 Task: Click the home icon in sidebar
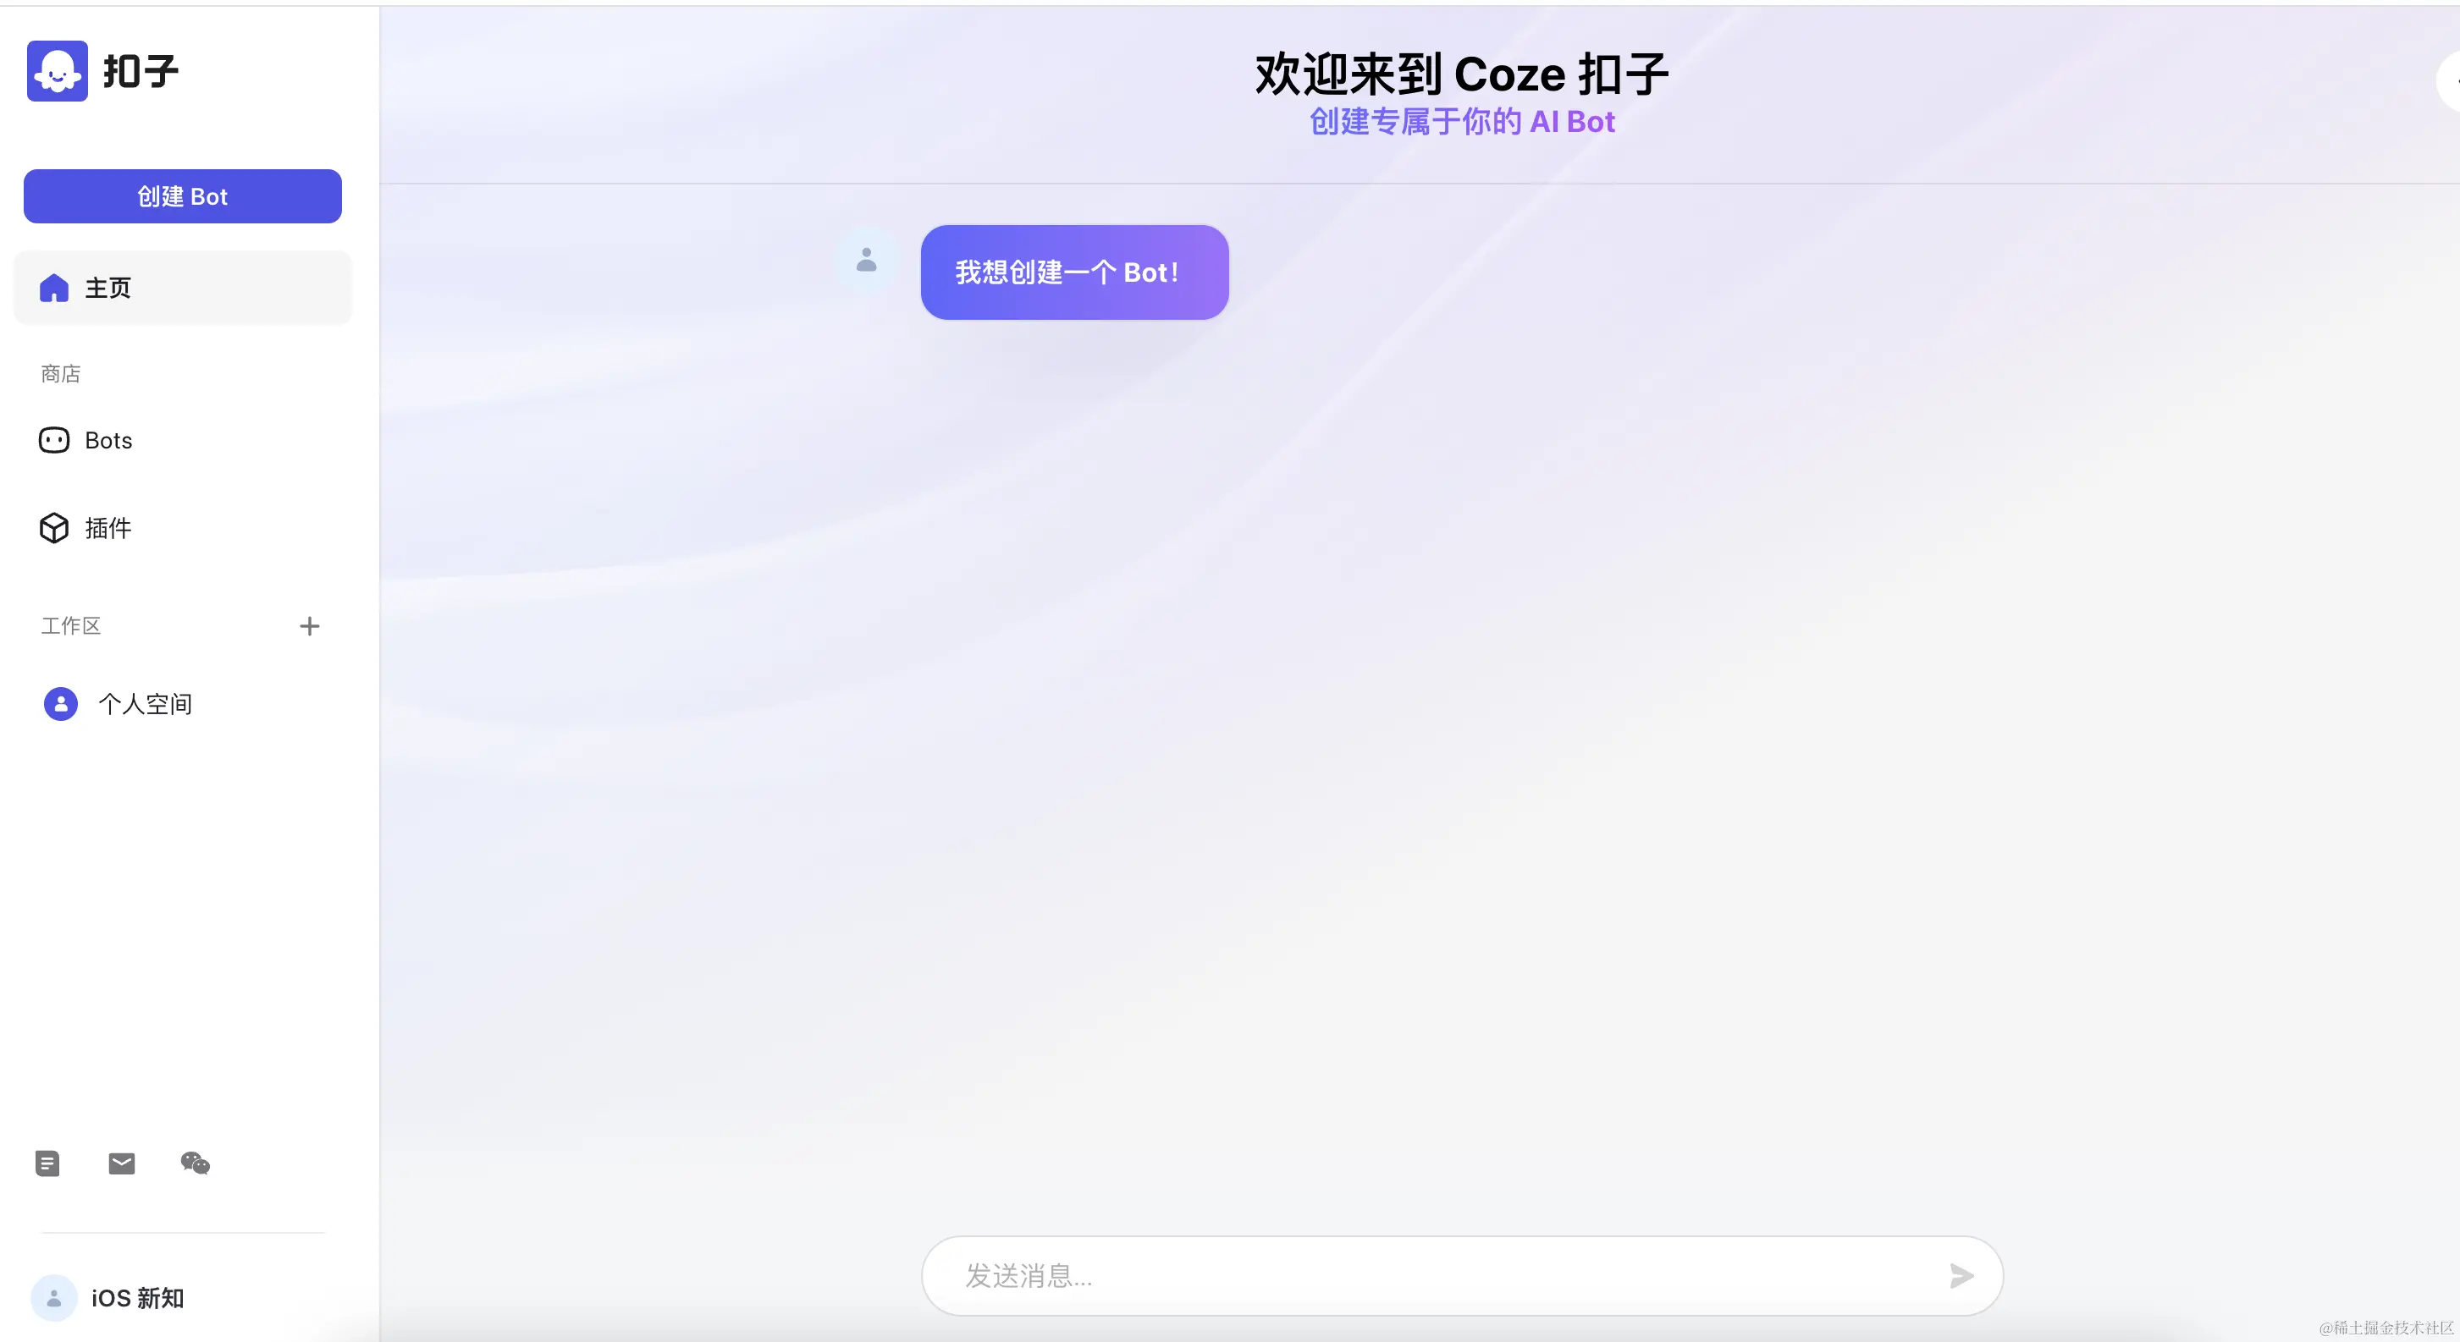53,288
